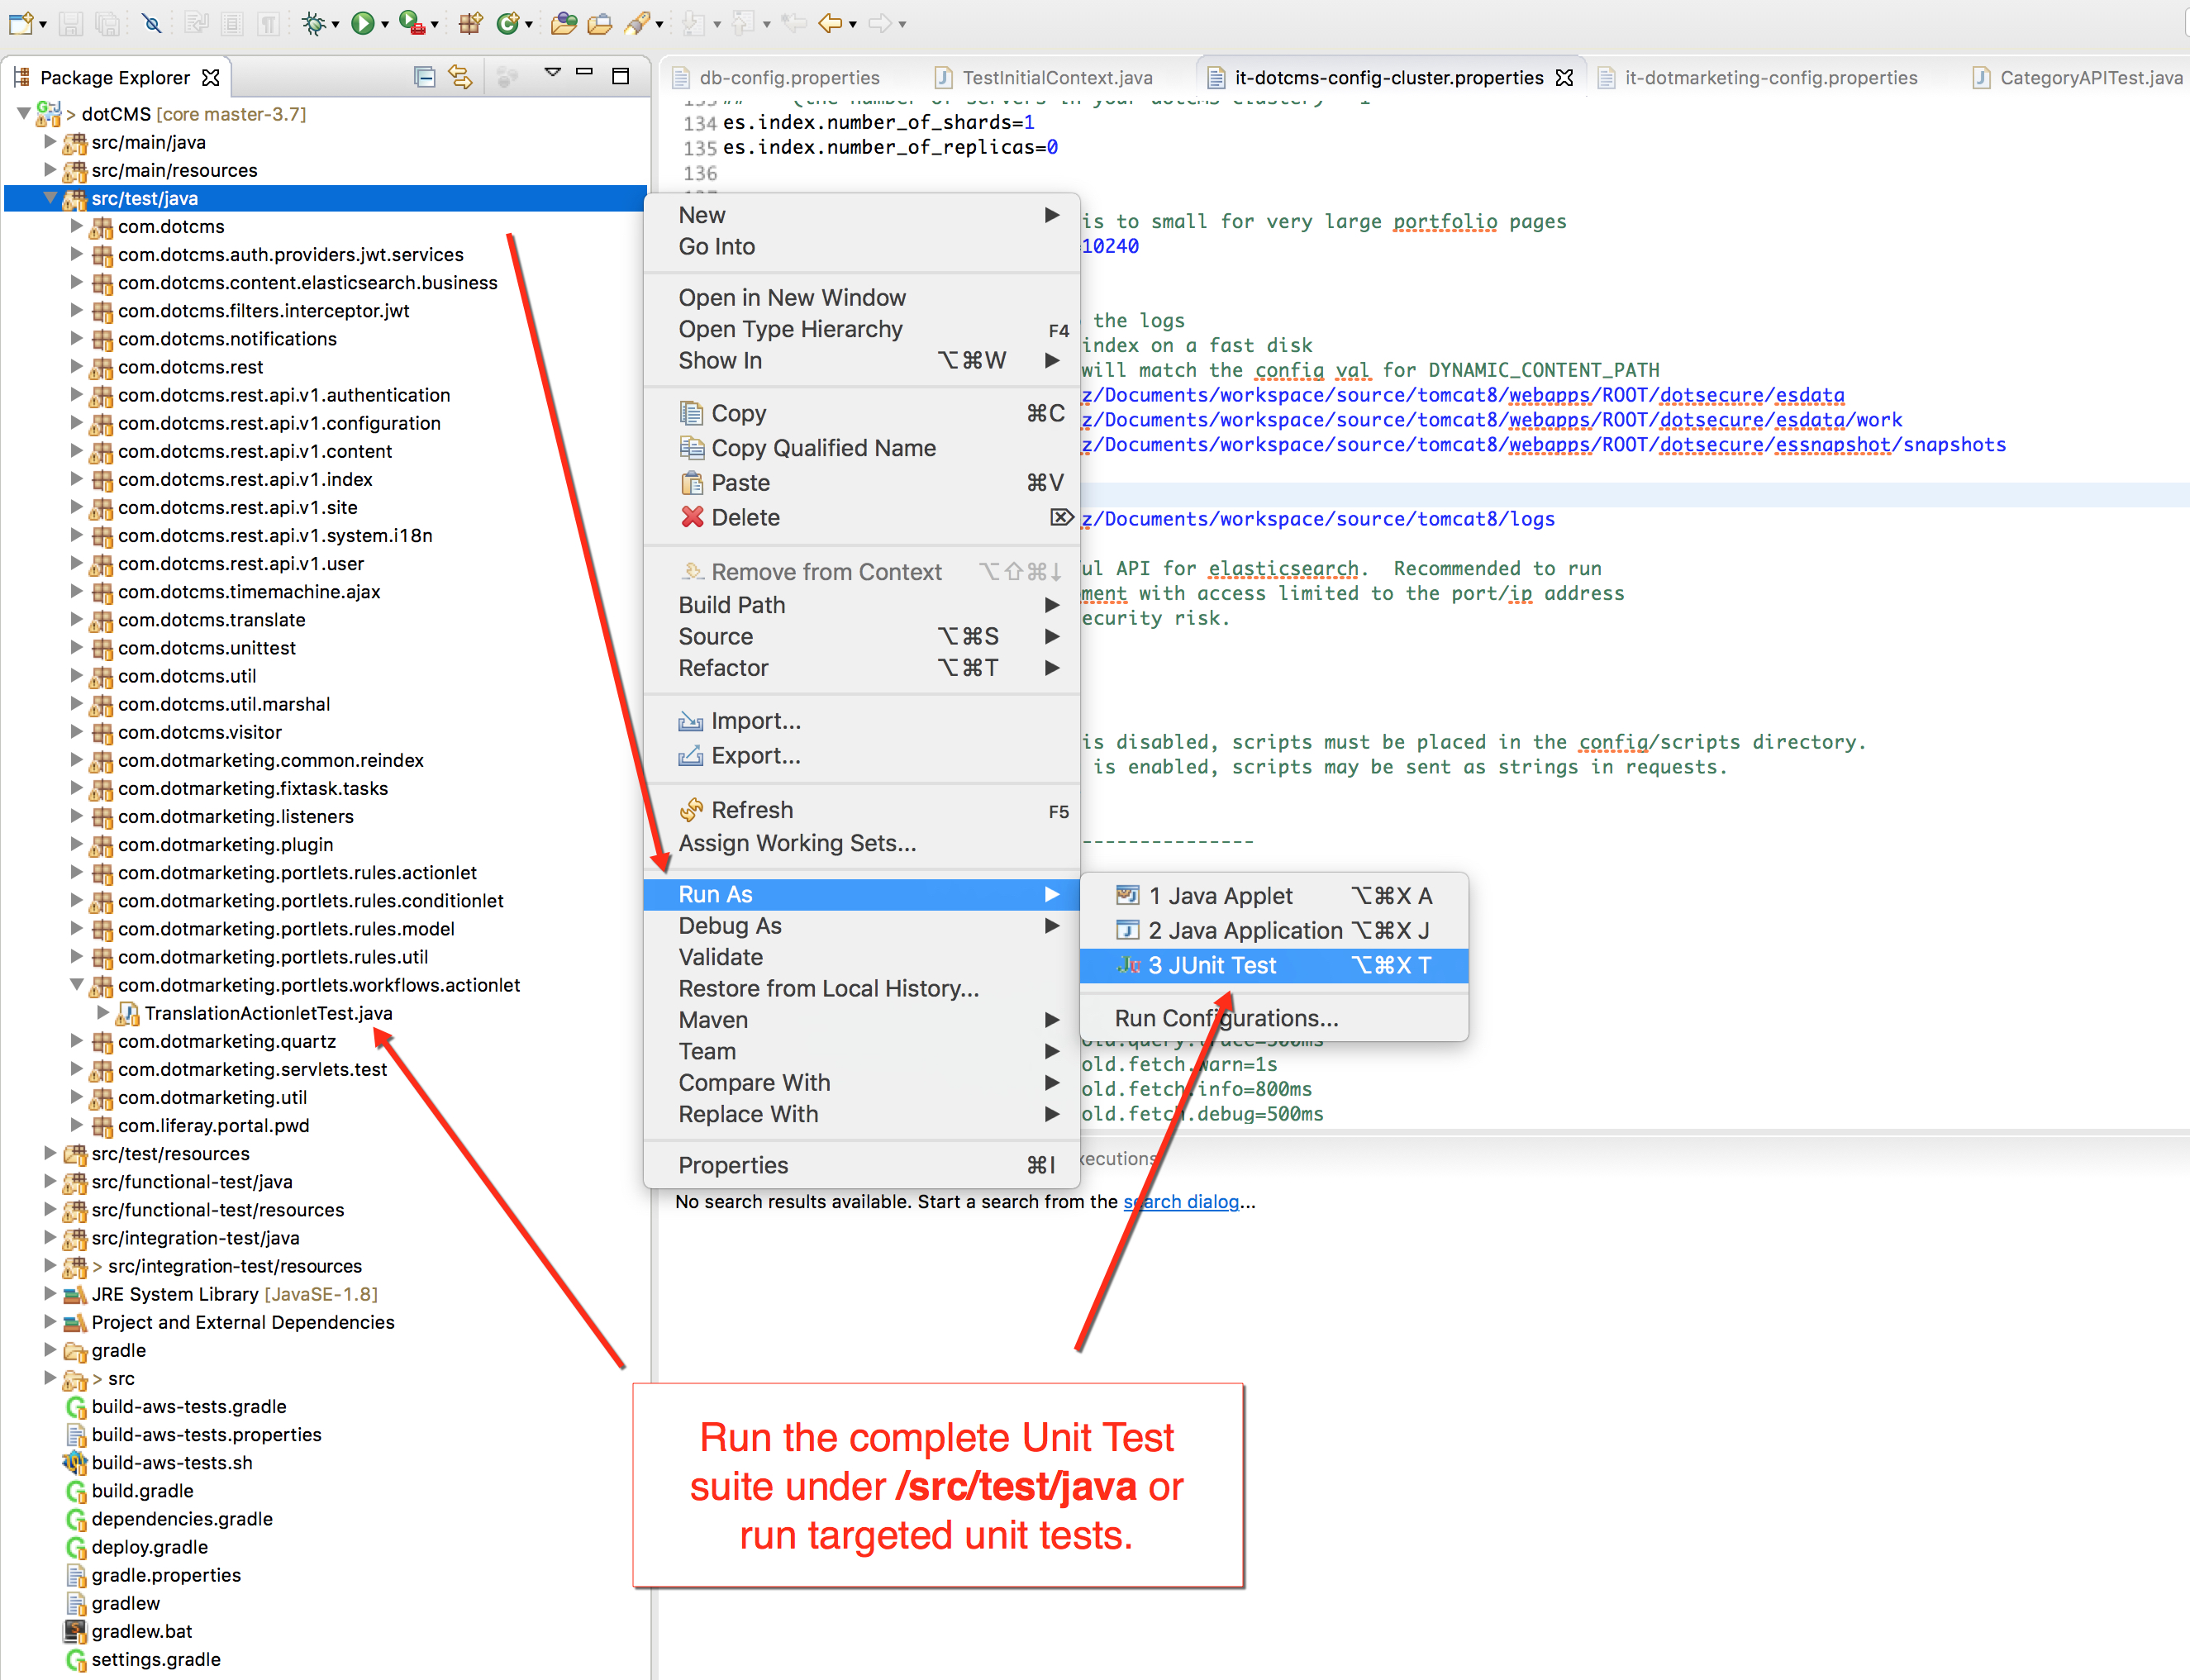Maximize the Package Explorer view

[620, 77]
